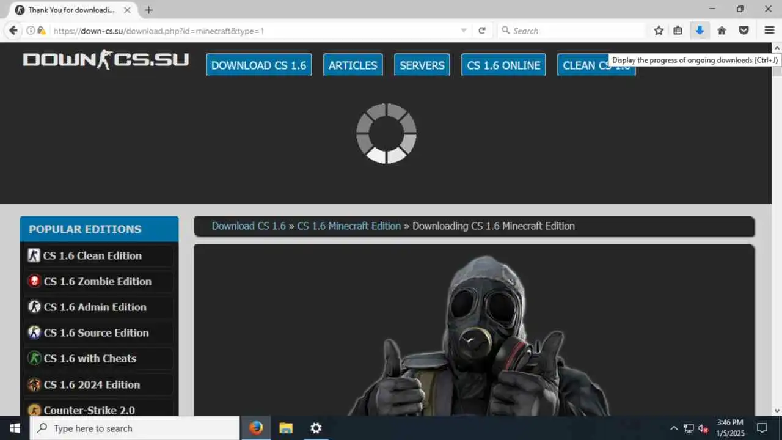The height and width of the screenshot is (440, 782).
Task: Reload the current page
Action: (x=482, y=31)
